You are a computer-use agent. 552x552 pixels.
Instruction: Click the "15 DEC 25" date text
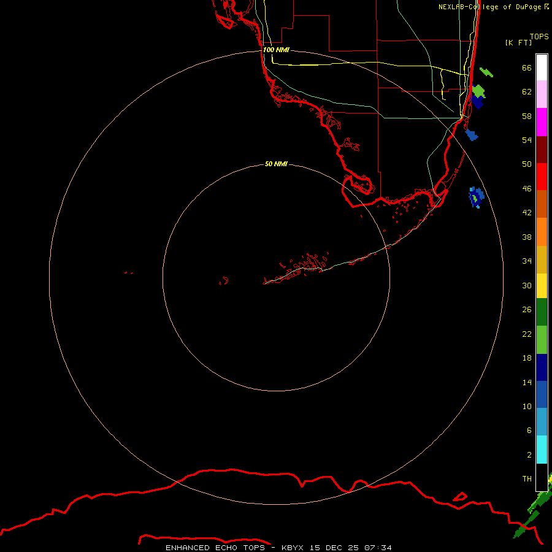pos(334,548)
